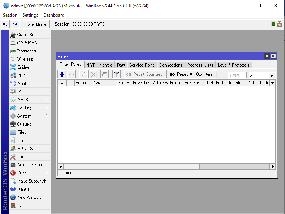This screenshot has width=285, height=214.
Task: Click the Session address field
Action: pos(88,24)
